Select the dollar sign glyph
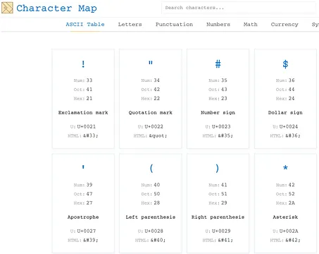The image size is (319, 254). [x=285, y=64]
